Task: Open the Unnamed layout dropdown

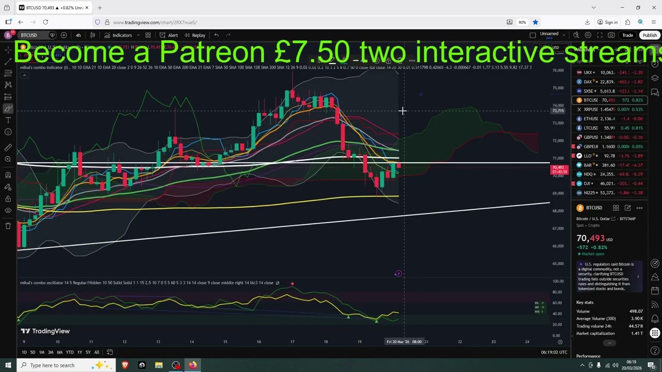Action: click(x=549, y=35)
